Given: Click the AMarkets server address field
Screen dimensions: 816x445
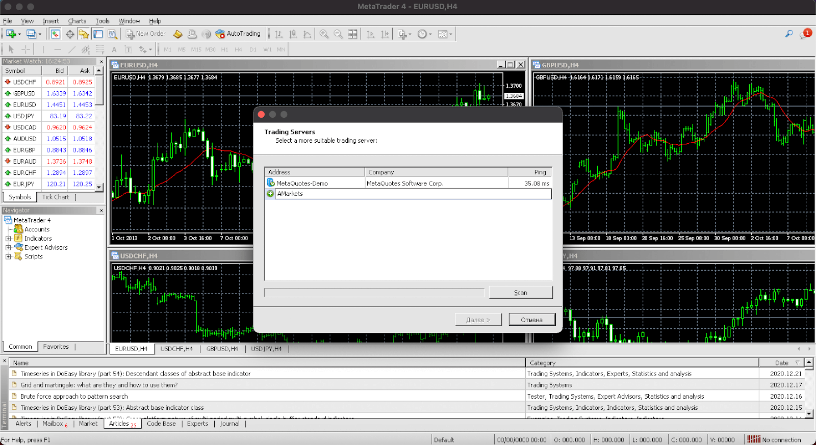Looking at the screenshot, I should coord(413,194).
